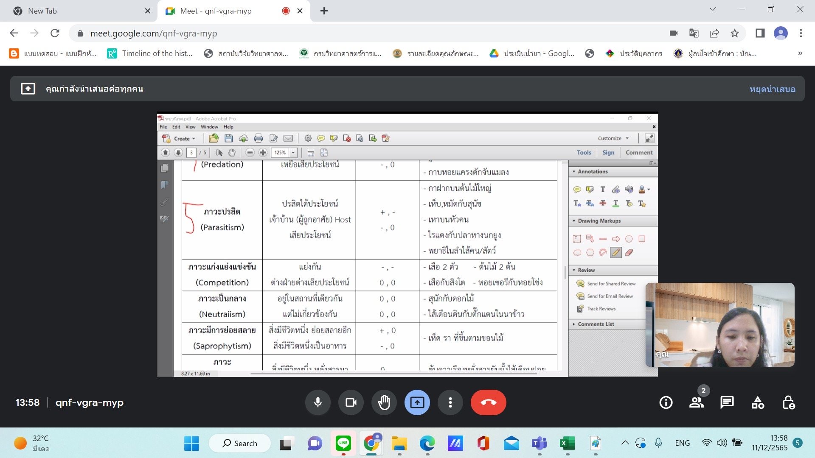Open the Customize dropdown in Acrobat

[x=613, y=138]
